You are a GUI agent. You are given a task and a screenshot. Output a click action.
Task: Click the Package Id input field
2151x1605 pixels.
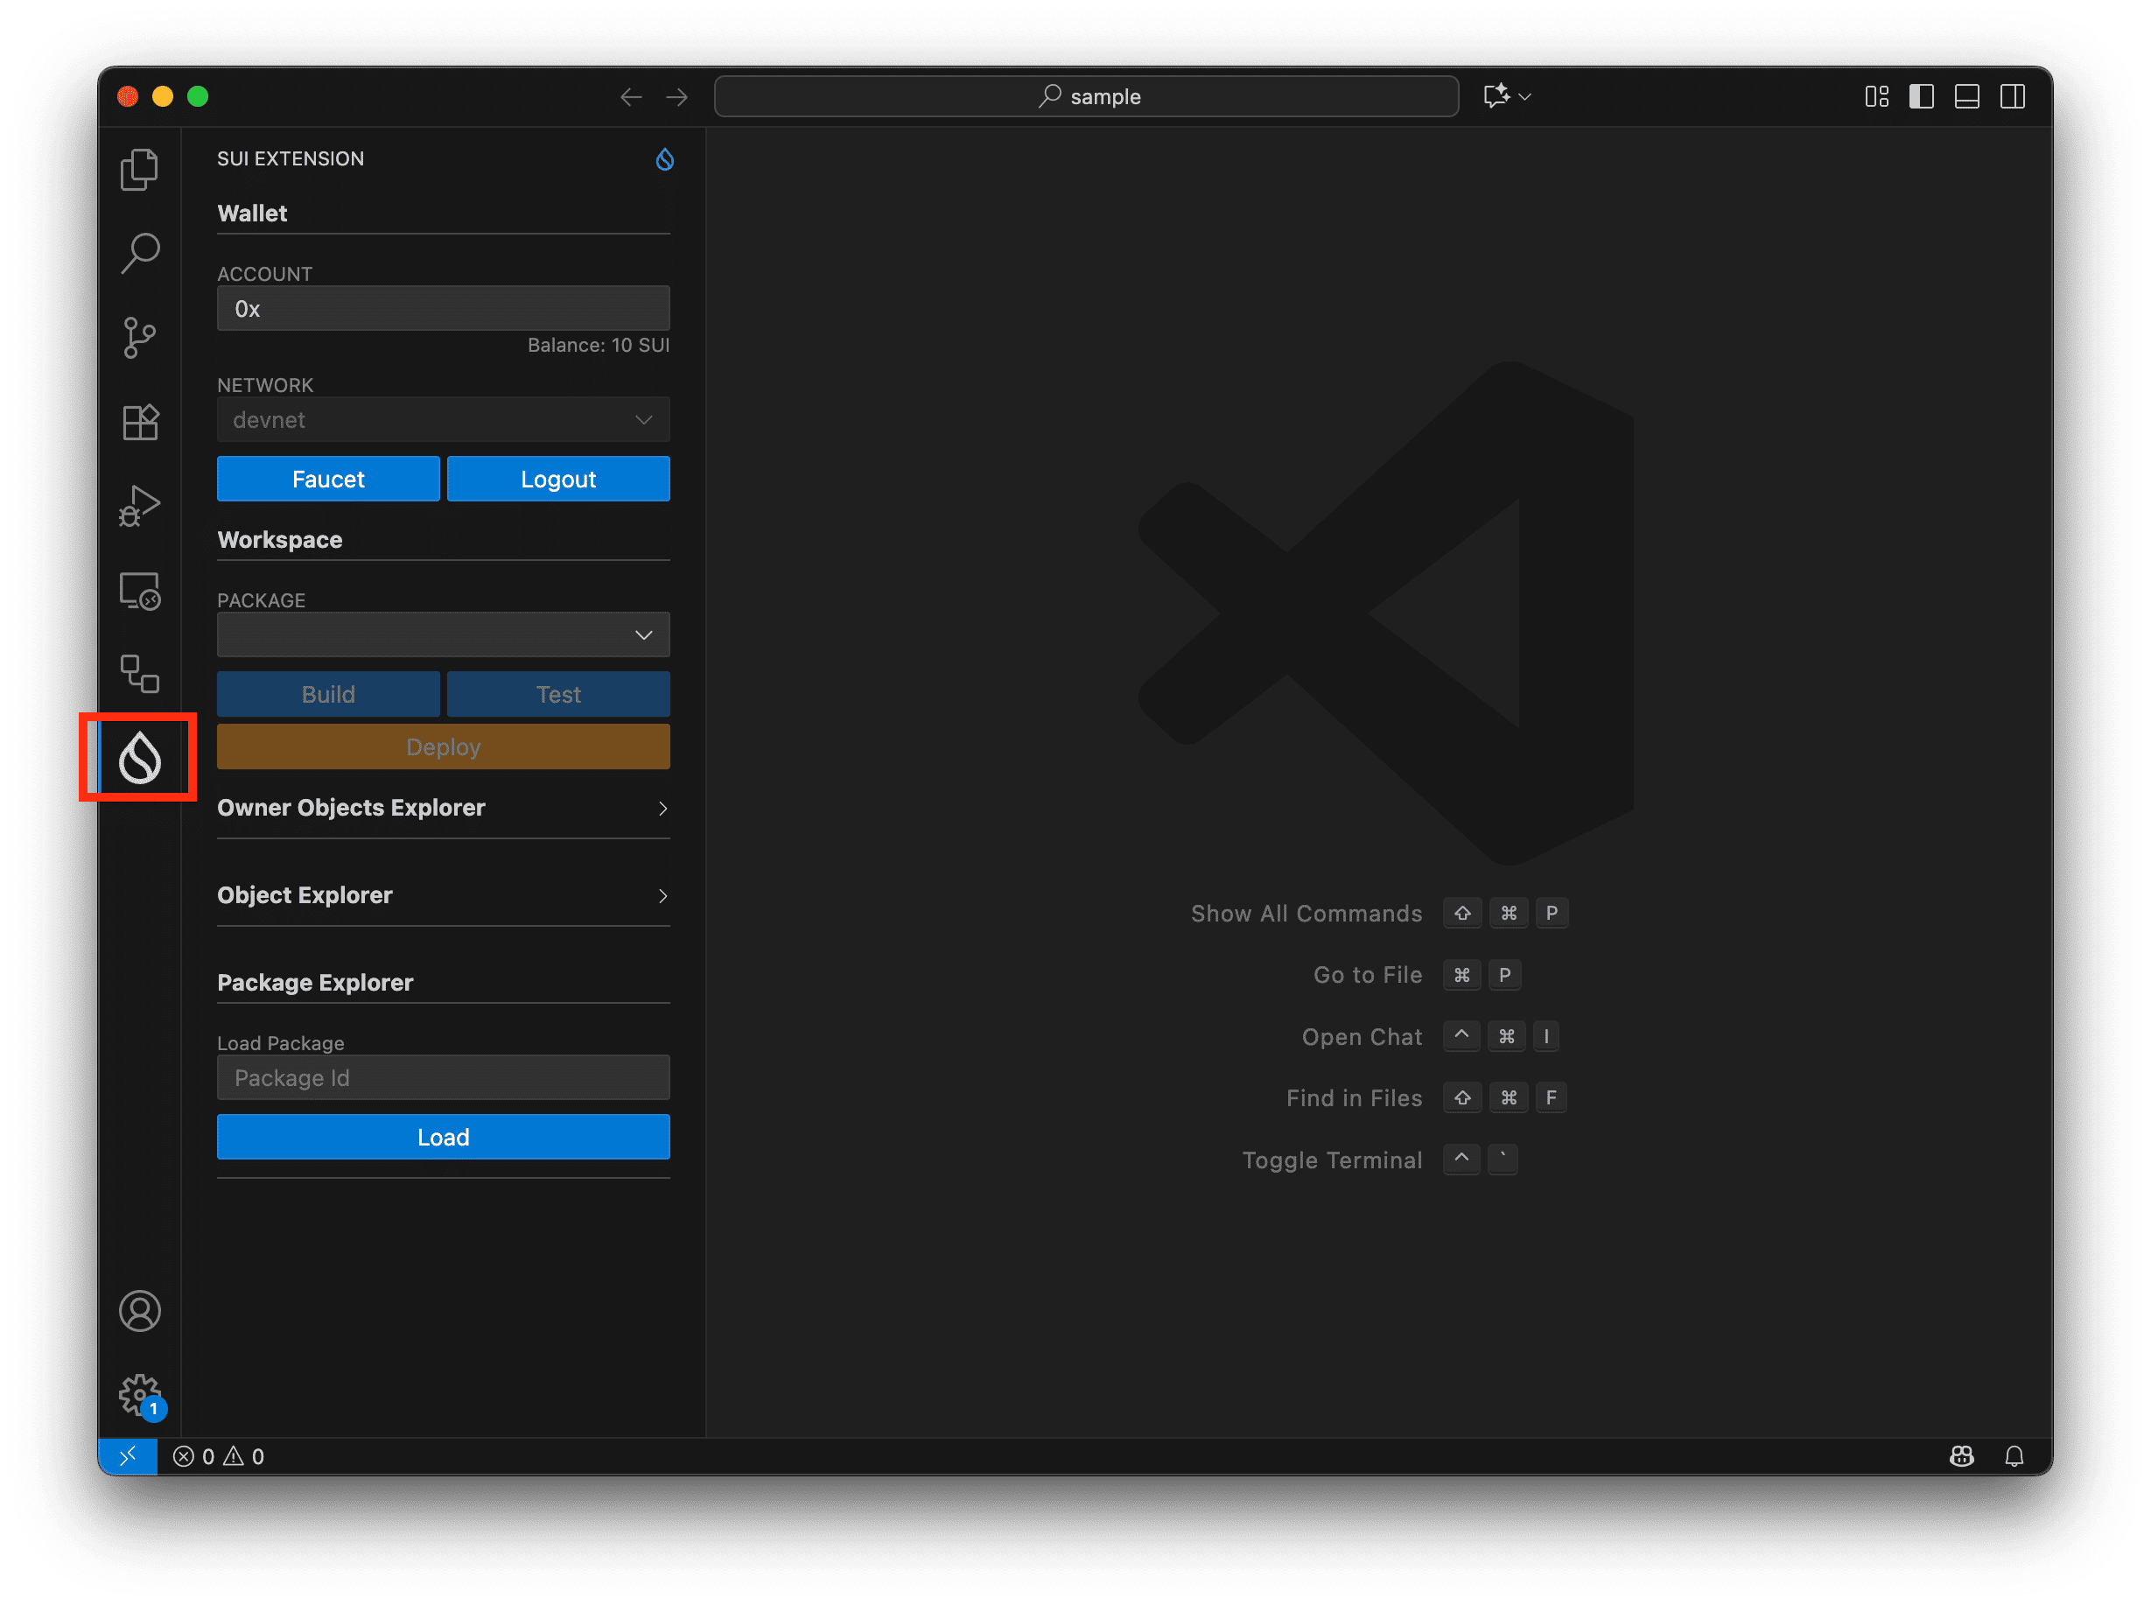pyautogui.click(x=443, y=1077)
